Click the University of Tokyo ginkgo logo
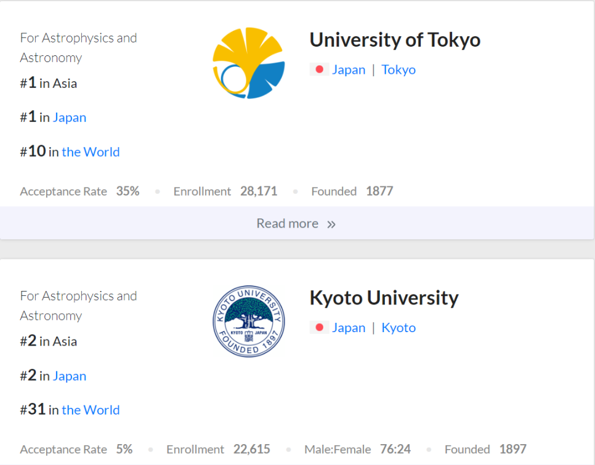Viewport: 595px width, 465px height. click(249, 63)
